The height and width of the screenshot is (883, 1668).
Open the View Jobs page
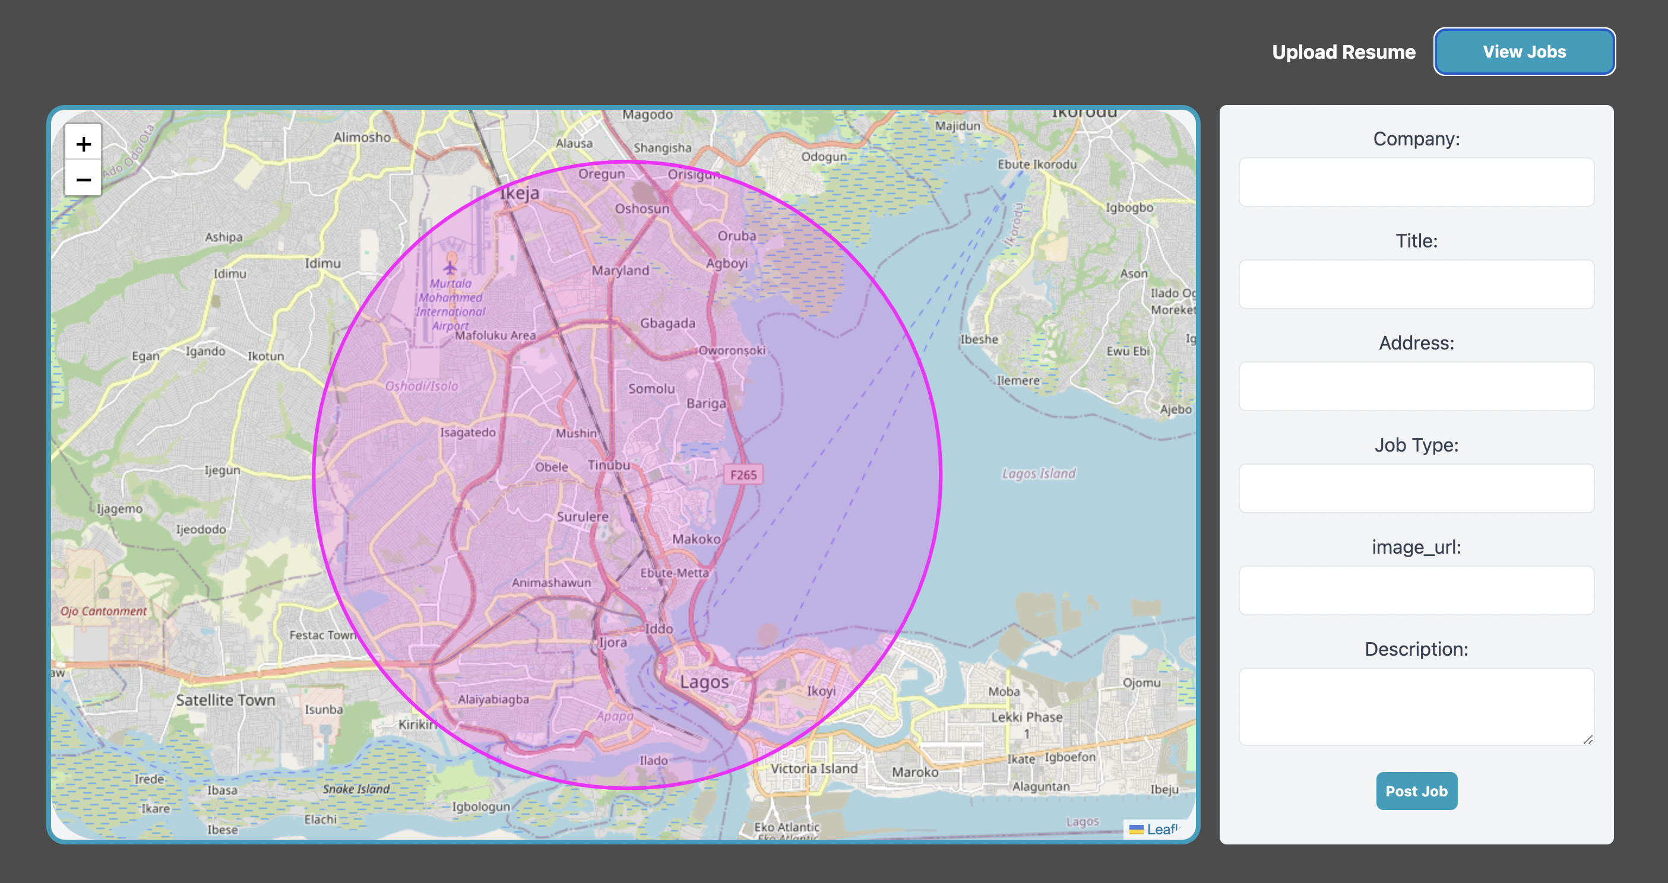coord(1524,52)
